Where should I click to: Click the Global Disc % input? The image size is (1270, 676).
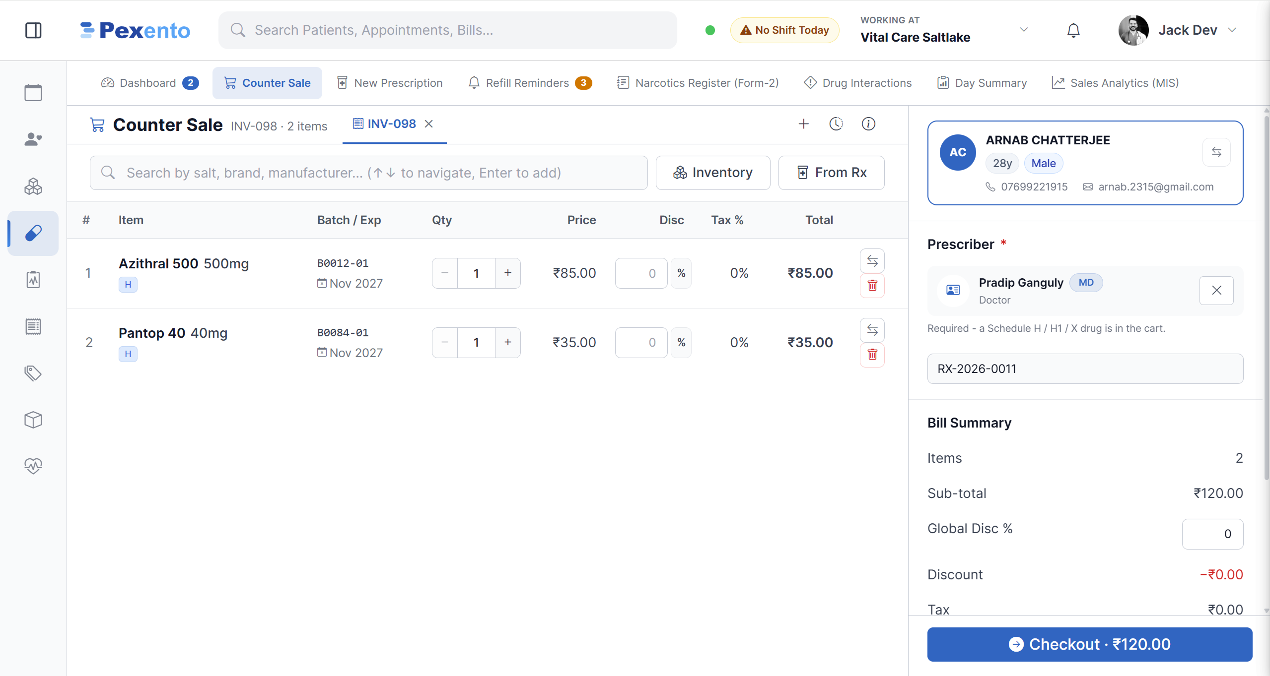(x=1212, y=534)
